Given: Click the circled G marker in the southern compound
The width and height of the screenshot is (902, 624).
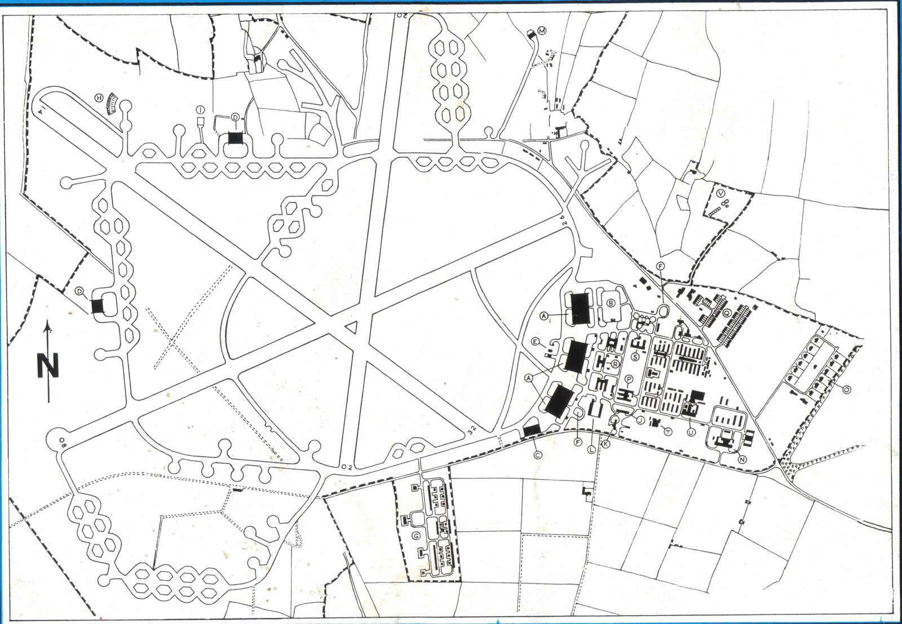Looking at the screenshot, I should (415, 536).
